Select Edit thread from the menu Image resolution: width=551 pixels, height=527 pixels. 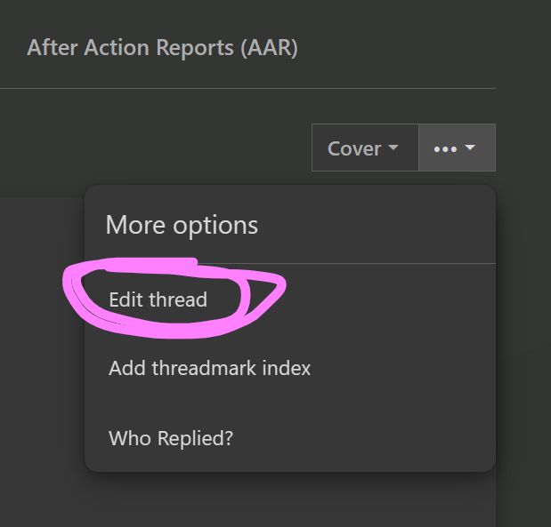pyautogui.click(x=158, y=299)
